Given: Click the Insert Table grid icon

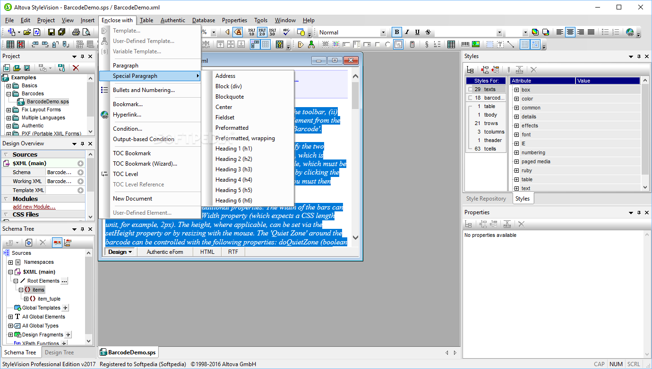Looking at the screenshot, I should pyautogui.click(x=10, y=44).
